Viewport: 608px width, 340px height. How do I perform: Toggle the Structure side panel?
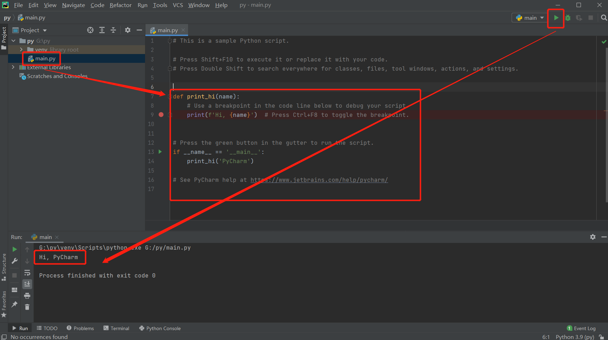4,267
